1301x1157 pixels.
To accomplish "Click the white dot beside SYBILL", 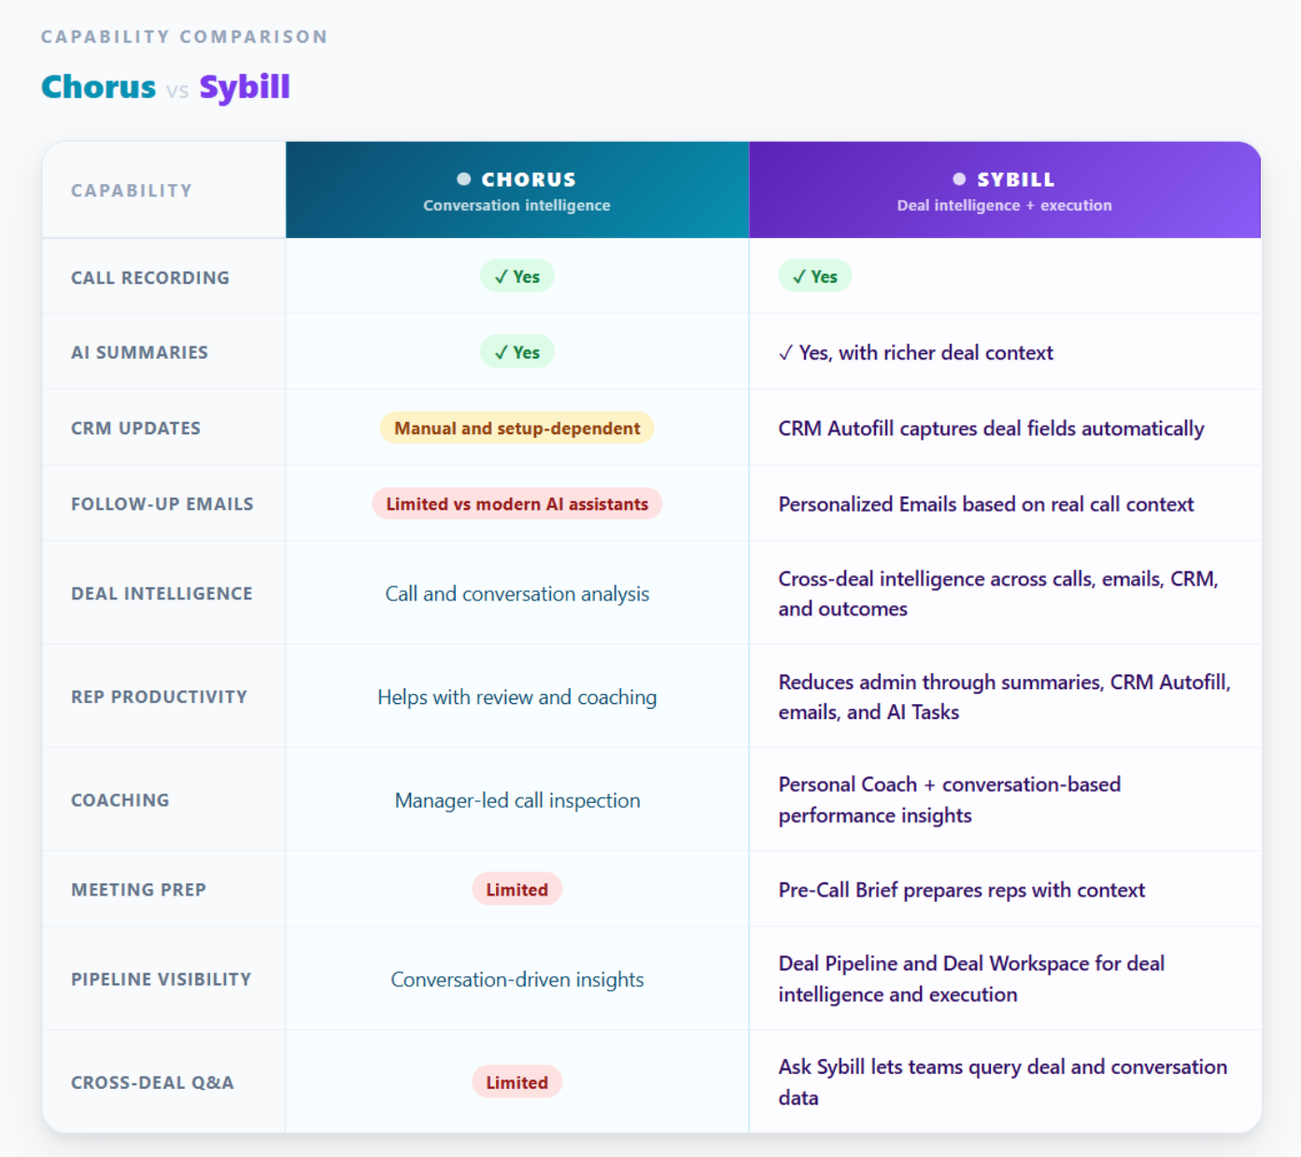I will [x=959, y=178].
